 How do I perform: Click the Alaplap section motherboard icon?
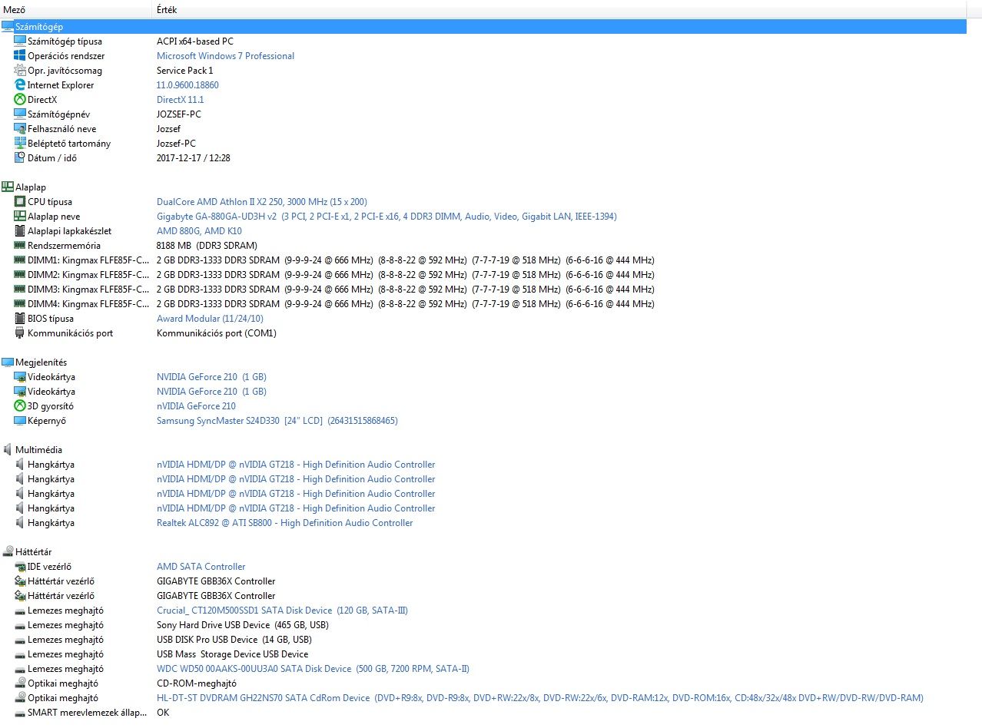coord(8,187)
